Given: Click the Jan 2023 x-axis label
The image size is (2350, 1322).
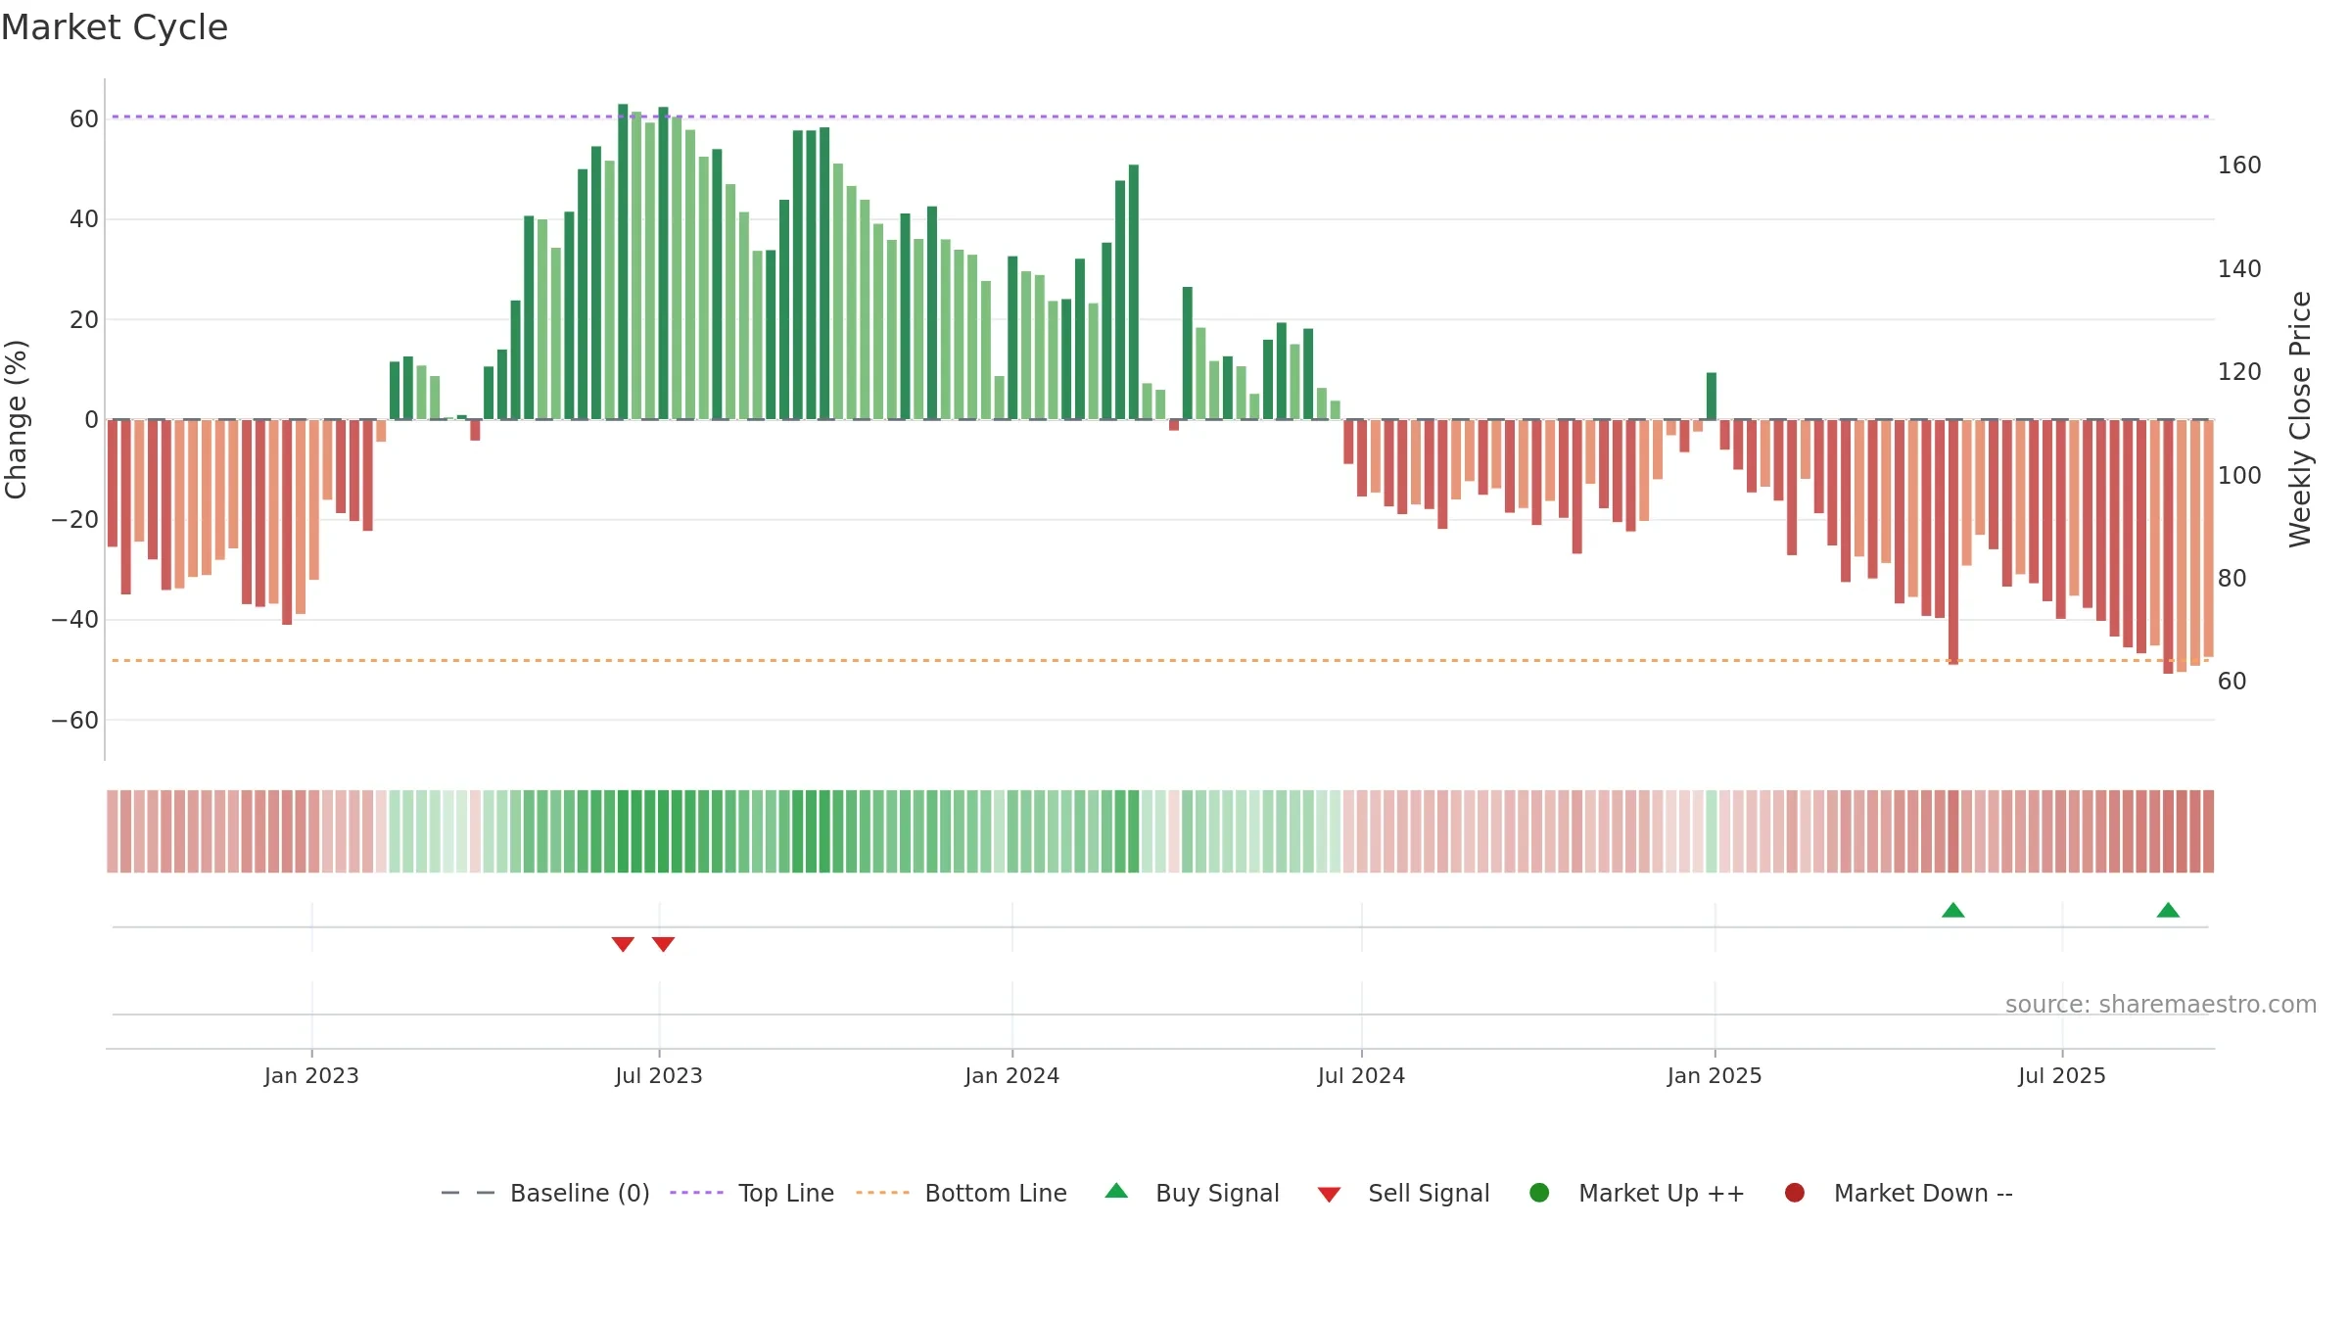Looking at the screenshot, I should point(311,1076).
